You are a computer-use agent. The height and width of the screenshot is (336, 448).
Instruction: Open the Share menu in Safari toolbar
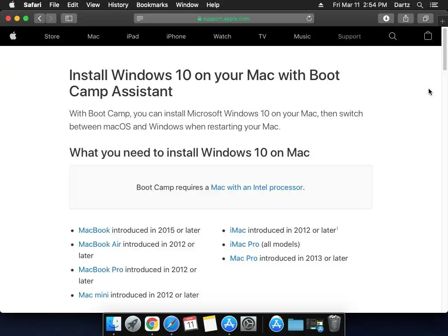coord(406,18)
